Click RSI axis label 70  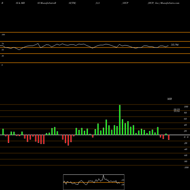pos(3,44)
